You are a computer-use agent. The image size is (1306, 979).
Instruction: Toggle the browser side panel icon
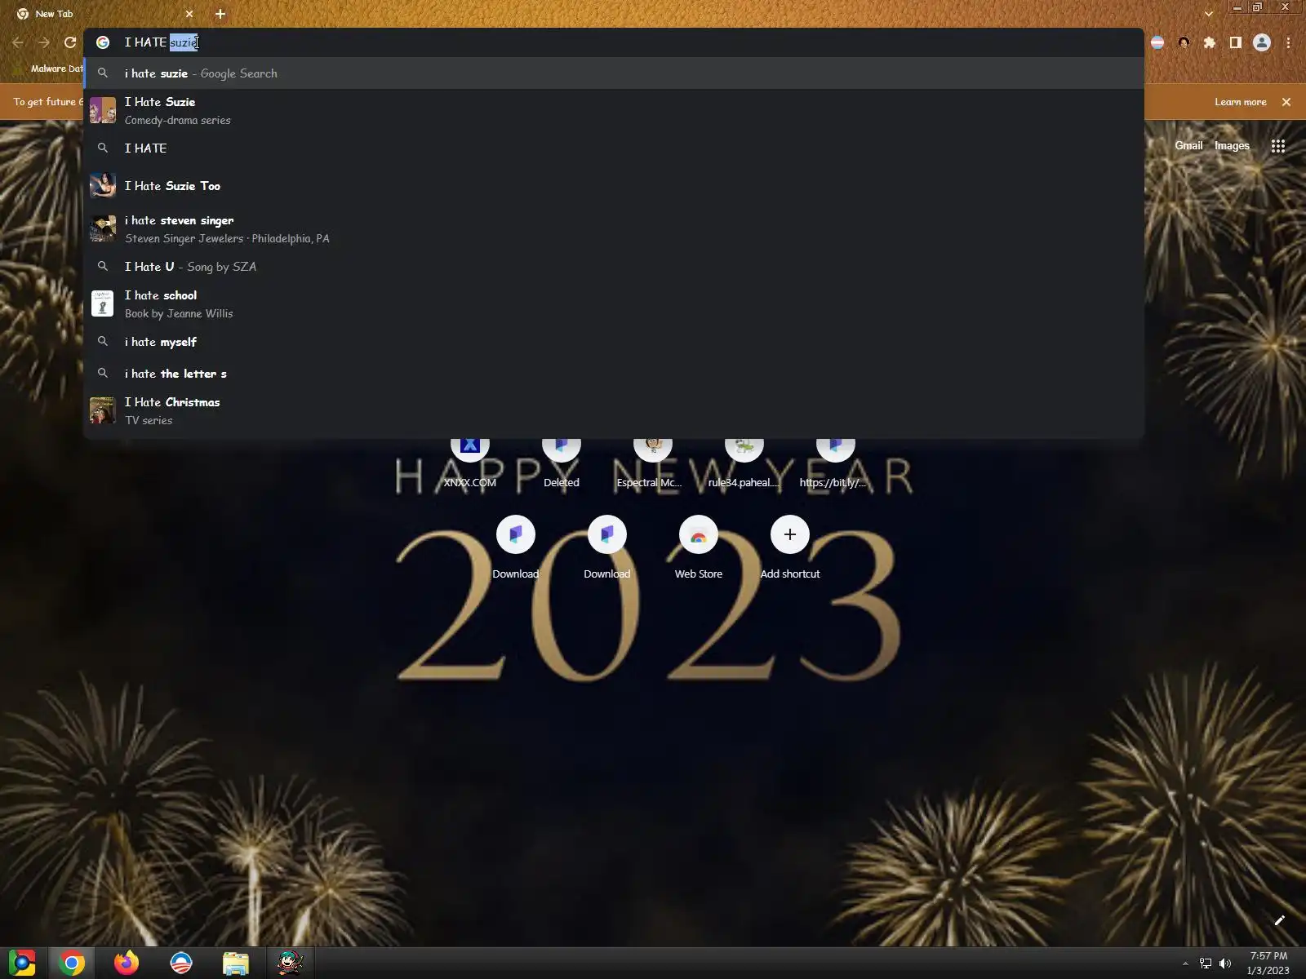(1236, 42)
